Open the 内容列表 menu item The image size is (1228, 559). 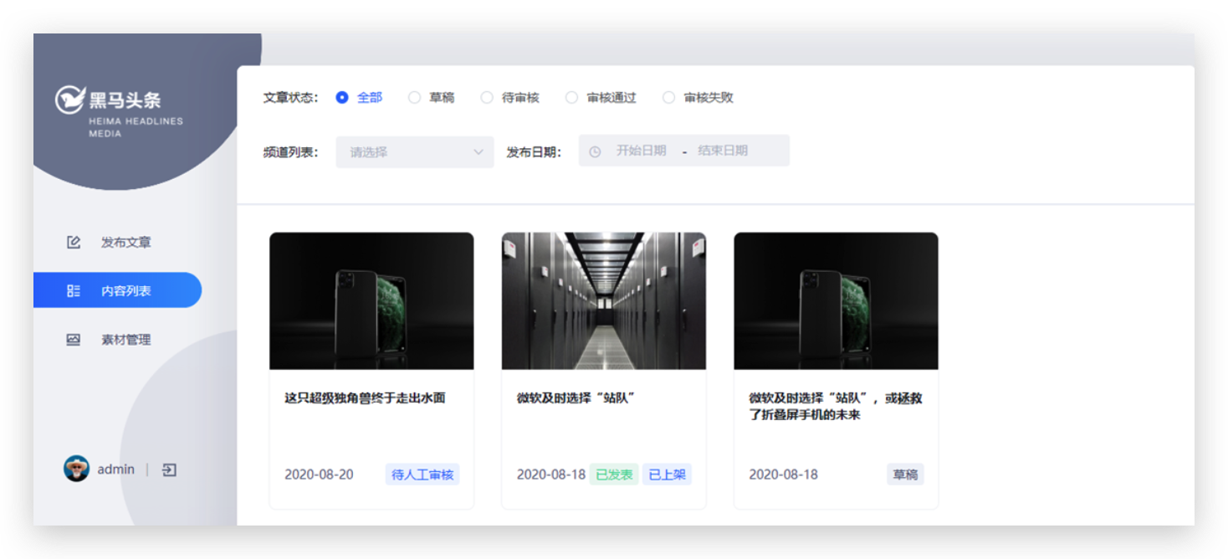point(117,290)
